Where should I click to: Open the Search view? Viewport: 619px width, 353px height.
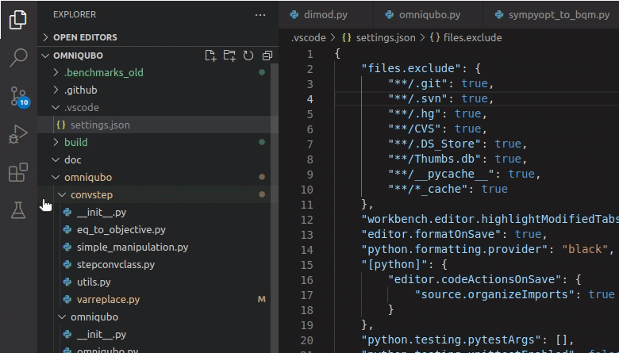pos(18,58)
